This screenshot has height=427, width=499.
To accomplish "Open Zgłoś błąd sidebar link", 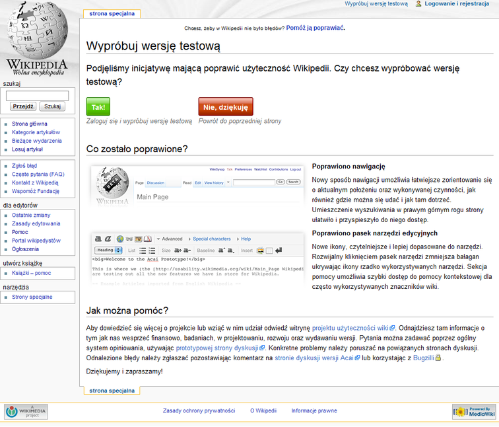I will pos(24,166).
